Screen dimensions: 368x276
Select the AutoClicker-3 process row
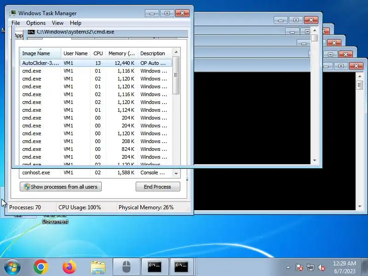[96, 63]
